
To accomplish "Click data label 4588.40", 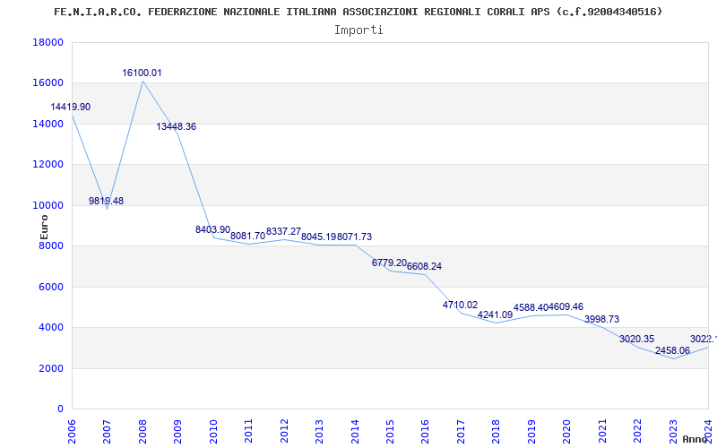I will 531,307.
